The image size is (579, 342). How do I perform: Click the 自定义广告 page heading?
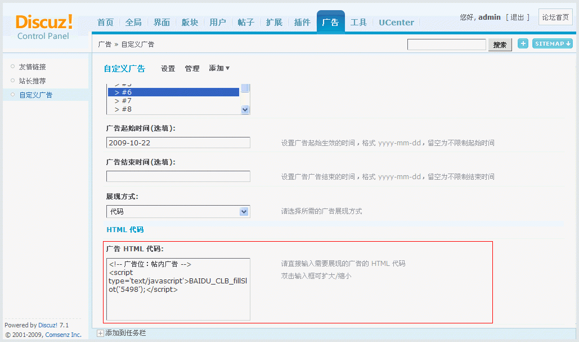[124, 69]
